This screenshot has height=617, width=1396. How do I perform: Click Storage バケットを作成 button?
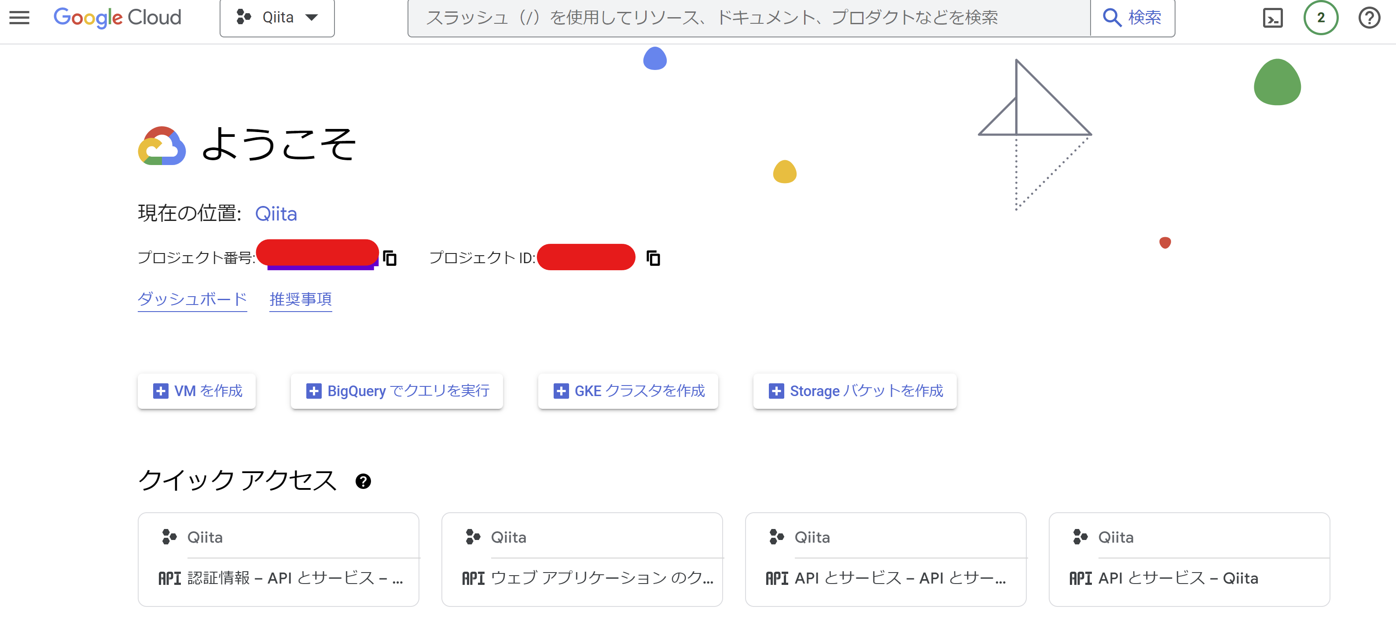point(855,391)
